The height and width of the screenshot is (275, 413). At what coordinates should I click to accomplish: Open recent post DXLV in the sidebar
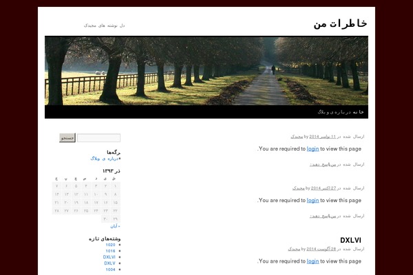pyautogui.click(x=110, y=263)
